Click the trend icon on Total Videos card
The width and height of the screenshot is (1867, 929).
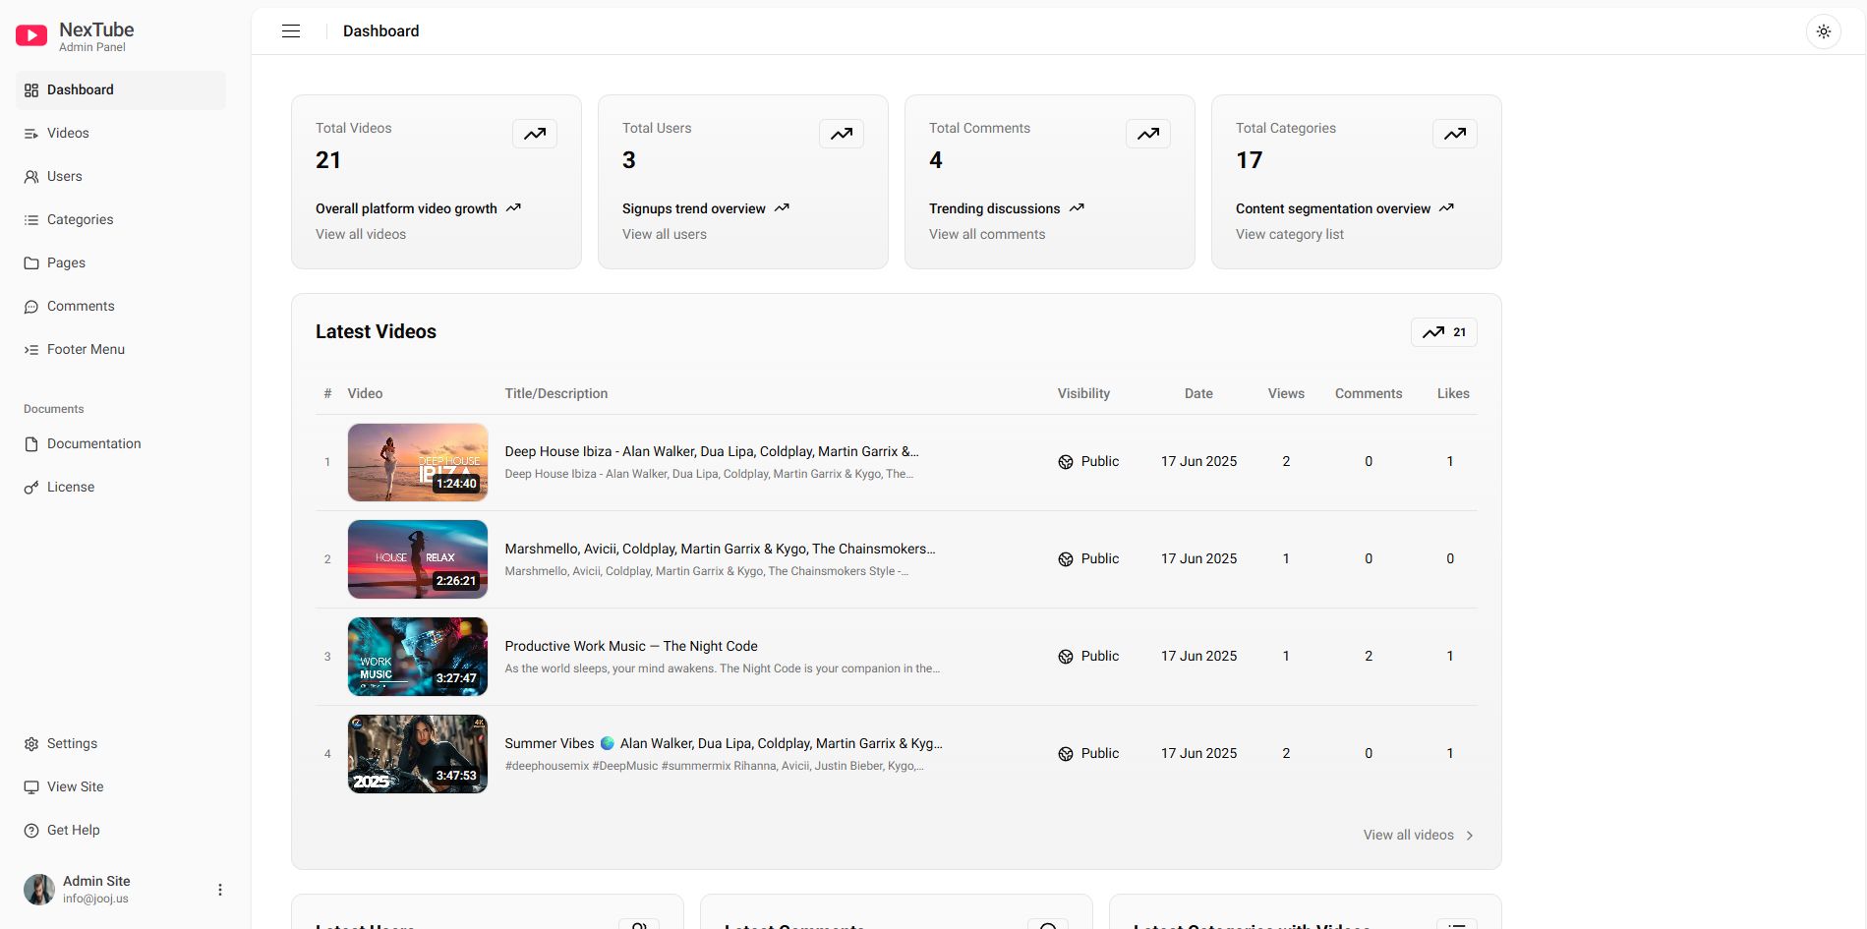click(535, 134)
